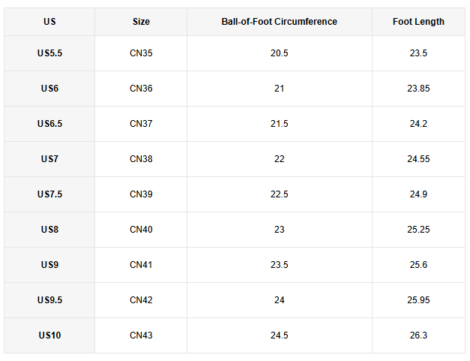Select the 22.5 circumference value
The height and width of the screenshot is (361, 470).
coord(279,194)
